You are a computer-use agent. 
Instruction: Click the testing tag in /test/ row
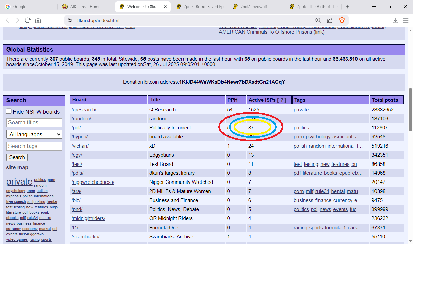point(311,164)
